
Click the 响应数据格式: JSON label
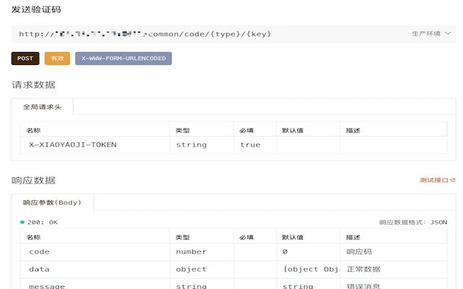point(413,223)
